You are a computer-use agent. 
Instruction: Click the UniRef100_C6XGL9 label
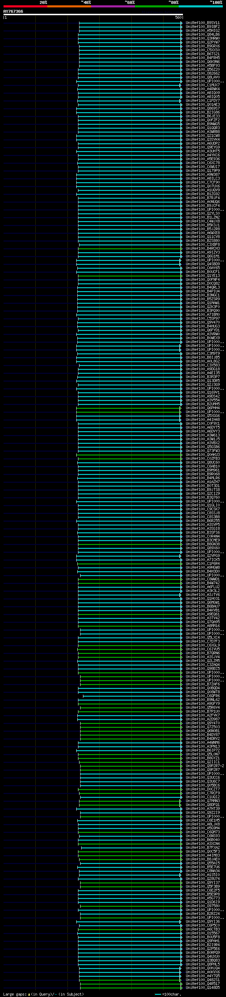pyautogui.click(x=203, y=645)
